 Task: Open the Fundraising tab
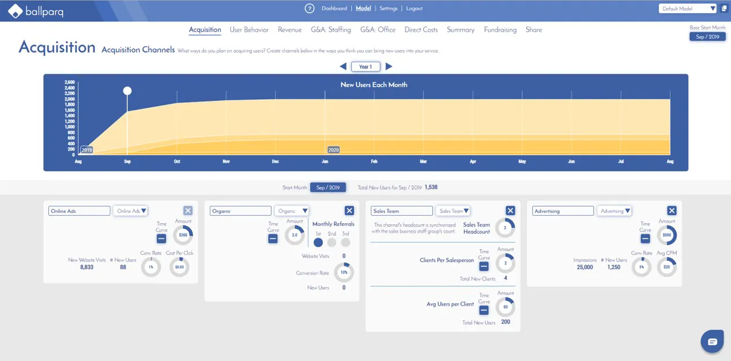[500, 30]
